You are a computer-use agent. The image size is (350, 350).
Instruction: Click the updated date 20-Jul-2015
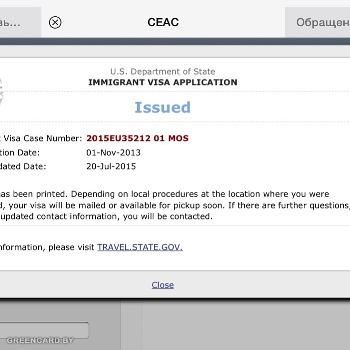pyautogui.click(x=111, y=167)
